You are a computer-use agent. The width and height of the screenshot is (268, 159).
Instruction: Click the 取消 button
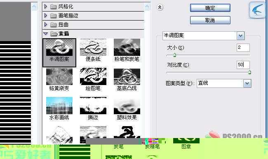(210, 20)
